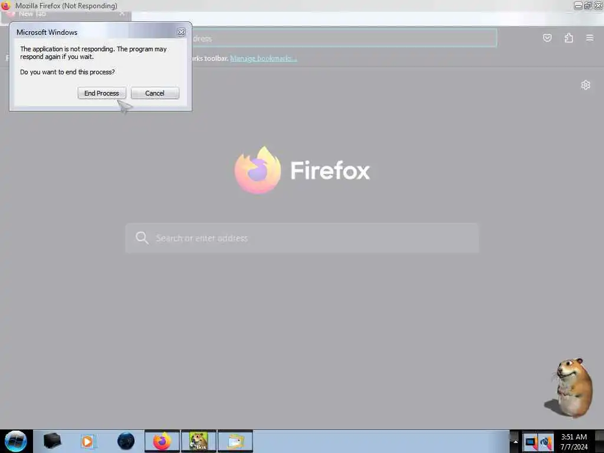This screenshot has width=604, height=453.
Task: Switch to the folder window taskbar button
Action: (x=235, y=441)
